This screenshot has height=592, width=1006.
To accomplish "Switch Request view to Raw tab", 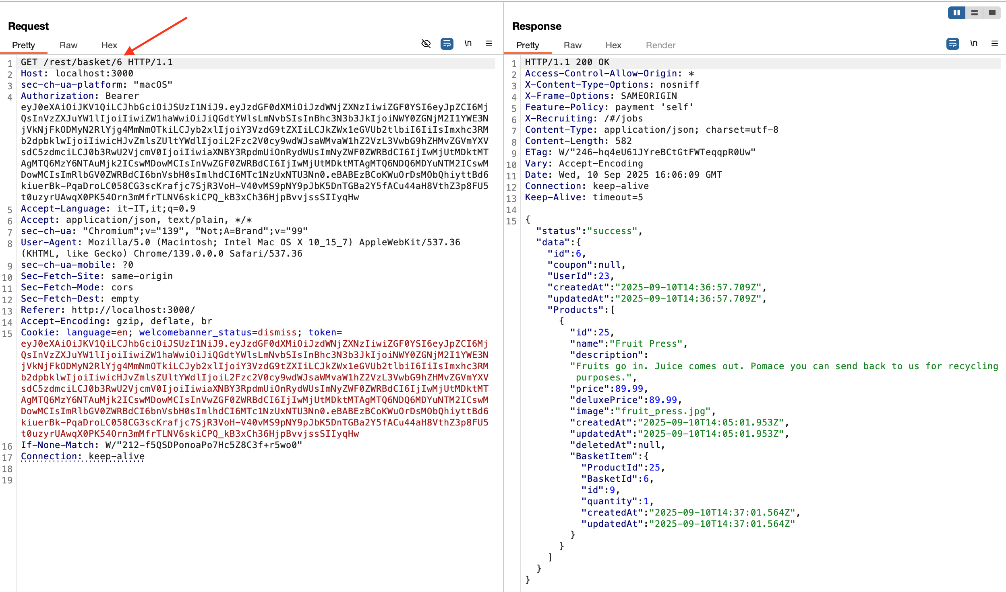I will (68, 45).
